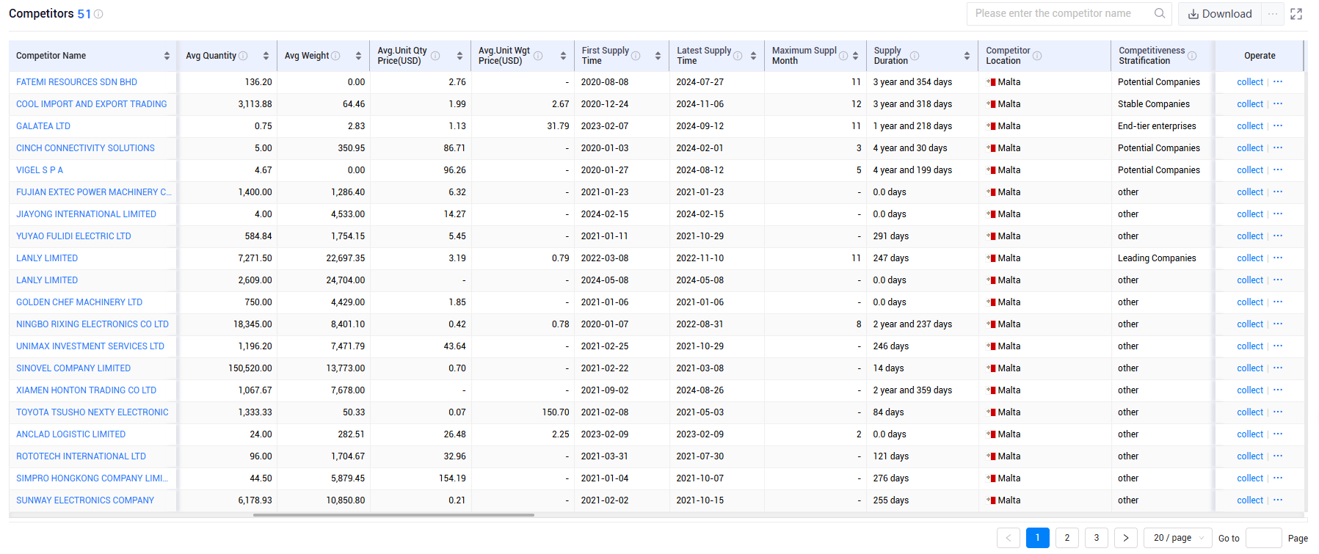Viewport: 1319px width, 554px height.
Task: Click the previous page arrow
Action: [1009, 538]
